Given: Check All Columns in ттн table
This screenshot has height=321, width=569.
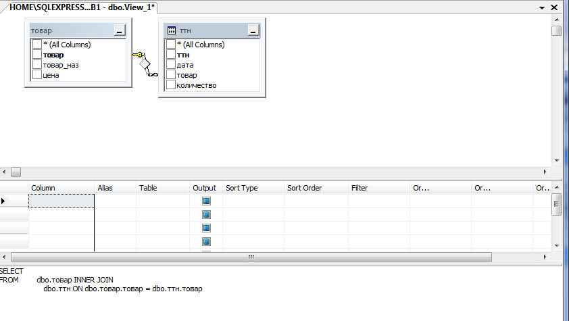Looking at the screenshot, I should (171, 44).
